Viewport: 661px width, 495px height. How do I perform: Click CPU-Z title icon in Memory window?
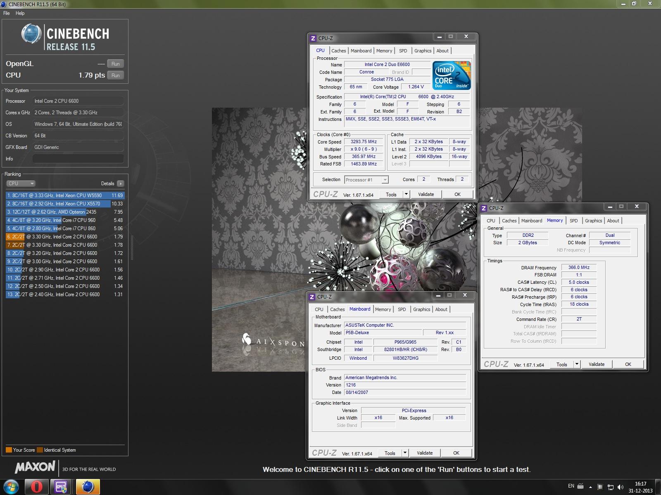tap(484, 208)
